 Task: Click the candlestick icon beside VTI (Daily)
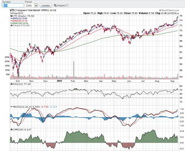(x=11, y=16)
